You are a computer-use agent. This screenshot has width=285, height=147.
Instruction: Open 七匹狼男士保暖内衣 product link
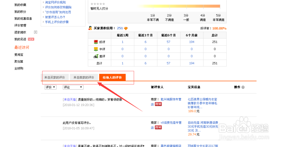[x=202, y=103]
